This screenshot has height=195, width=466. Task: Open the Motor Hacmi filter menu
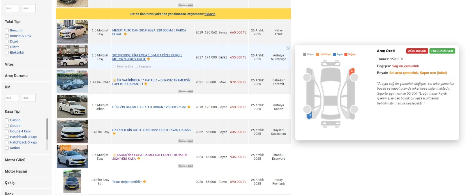coord(16,171)
